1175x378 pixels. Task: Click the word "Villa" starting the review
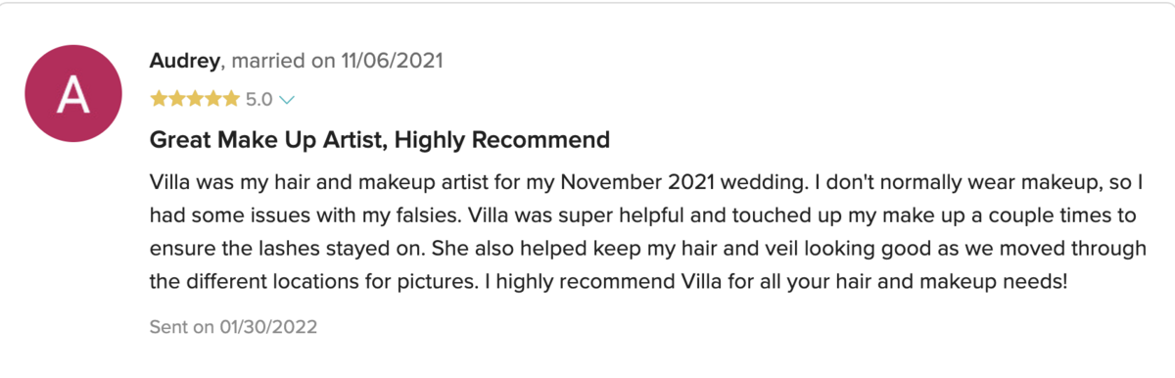click(x=172, y=182)
